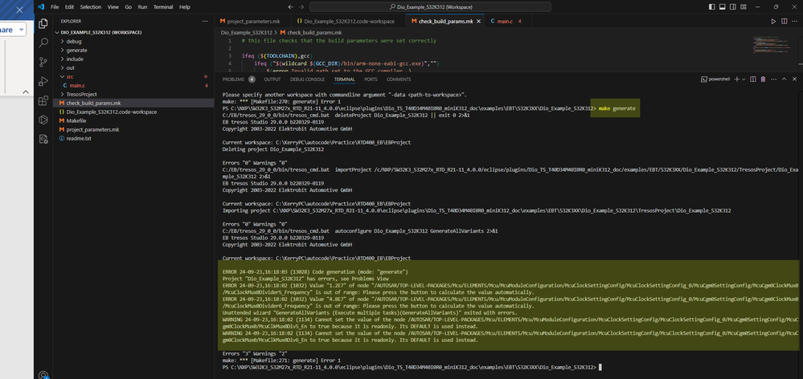This screenshot has height=379, width=803.
Task: Open the terminal launch profile dropdown
Action: pos(744,79)
